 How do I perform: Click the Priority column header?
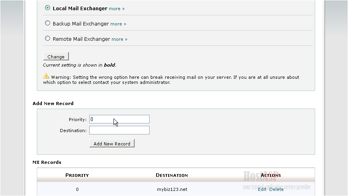[77, 175]
